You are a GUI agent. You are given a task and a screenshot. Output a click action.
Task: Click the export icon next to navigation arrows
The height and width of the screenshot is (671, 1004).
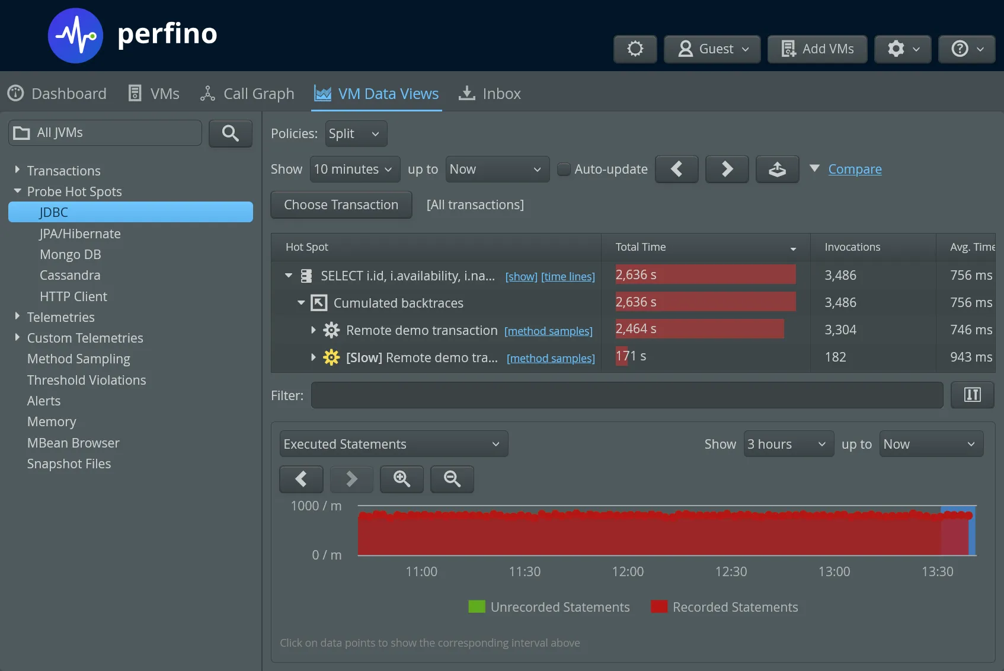(777, 169)
